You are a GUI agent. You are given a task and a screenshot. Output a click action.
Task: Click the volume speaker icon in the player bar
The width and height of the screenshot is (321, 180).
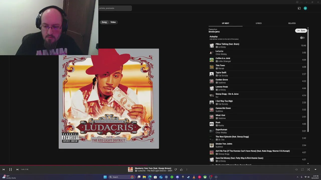pyautogui.click(x=296, y=169)
